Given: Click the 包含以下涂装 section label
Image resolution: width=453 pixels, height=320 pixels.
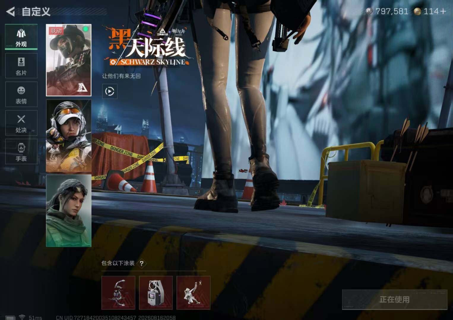Looking at the screenshot, I should [118, 263].
